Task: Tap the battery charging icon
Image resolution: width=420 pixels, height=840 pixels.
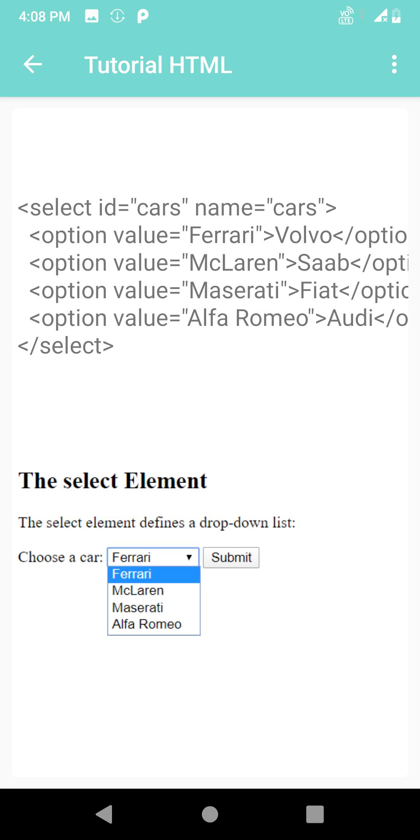Action: [396, 16]
